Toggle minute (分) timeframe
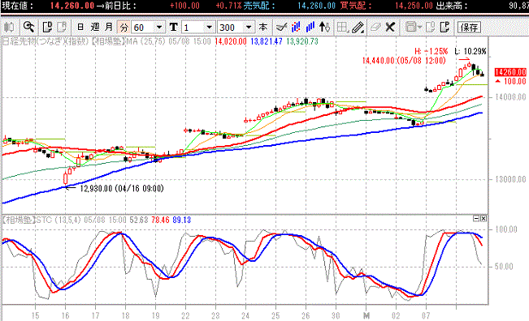529x321 pixels. coord(124,27)
